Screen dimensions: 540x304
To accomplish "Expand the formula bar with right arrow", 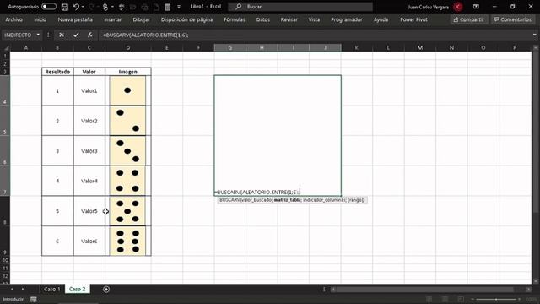I will (x=534, y=35).
